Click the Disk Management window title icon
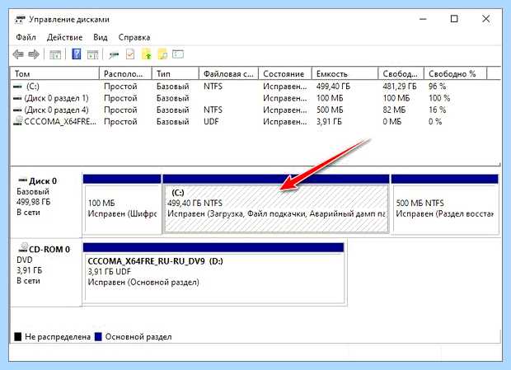Viewport: 511px width, 370px height. click(x=20, y=20)
